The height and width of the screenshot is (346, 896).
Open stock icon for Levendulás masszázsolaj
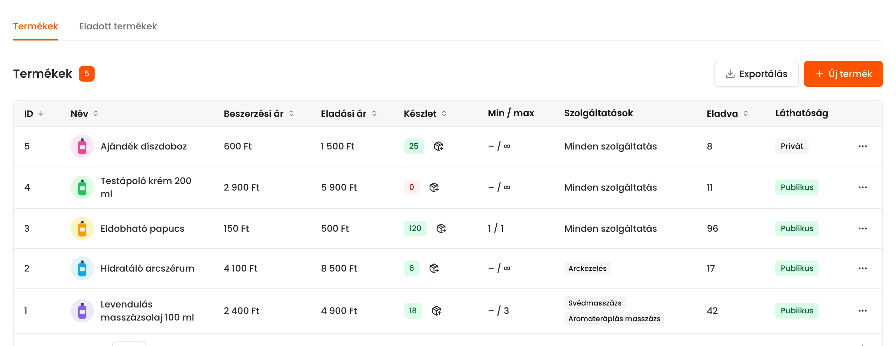(x=437, y=310)
